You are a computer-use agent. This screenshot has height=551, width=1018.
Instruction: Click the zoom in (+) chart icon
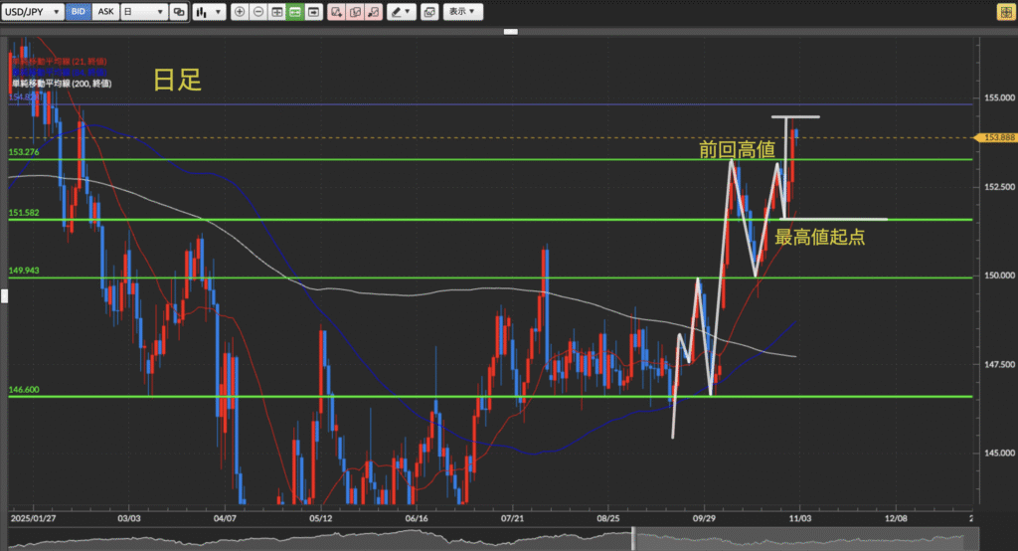pyautogui.click(x=240, y=12)
